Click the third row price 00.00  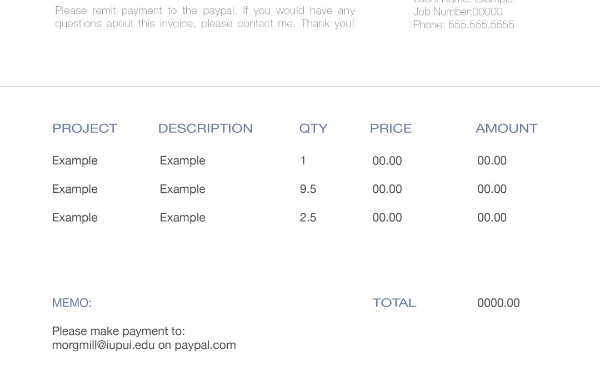tap(387, 217)
